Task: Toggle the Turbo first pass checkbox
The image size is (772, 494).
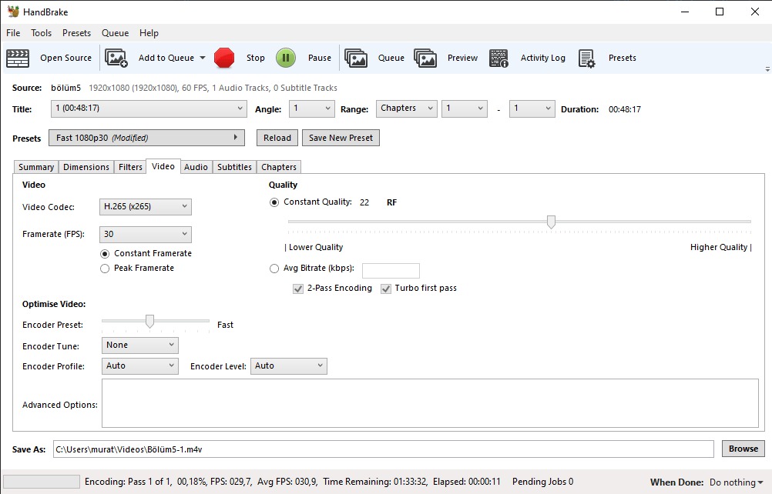Action: tap(386, 289)
